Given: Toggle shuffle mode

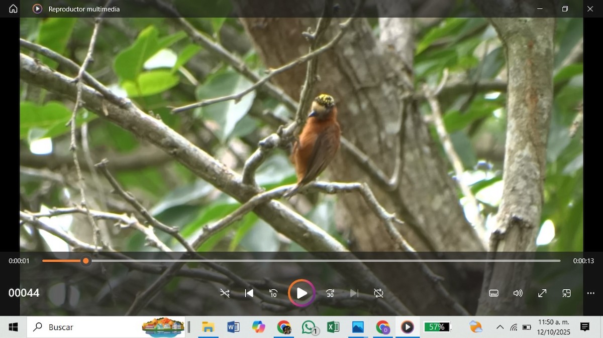Looking at the screenshot, I should coord(225,293).
